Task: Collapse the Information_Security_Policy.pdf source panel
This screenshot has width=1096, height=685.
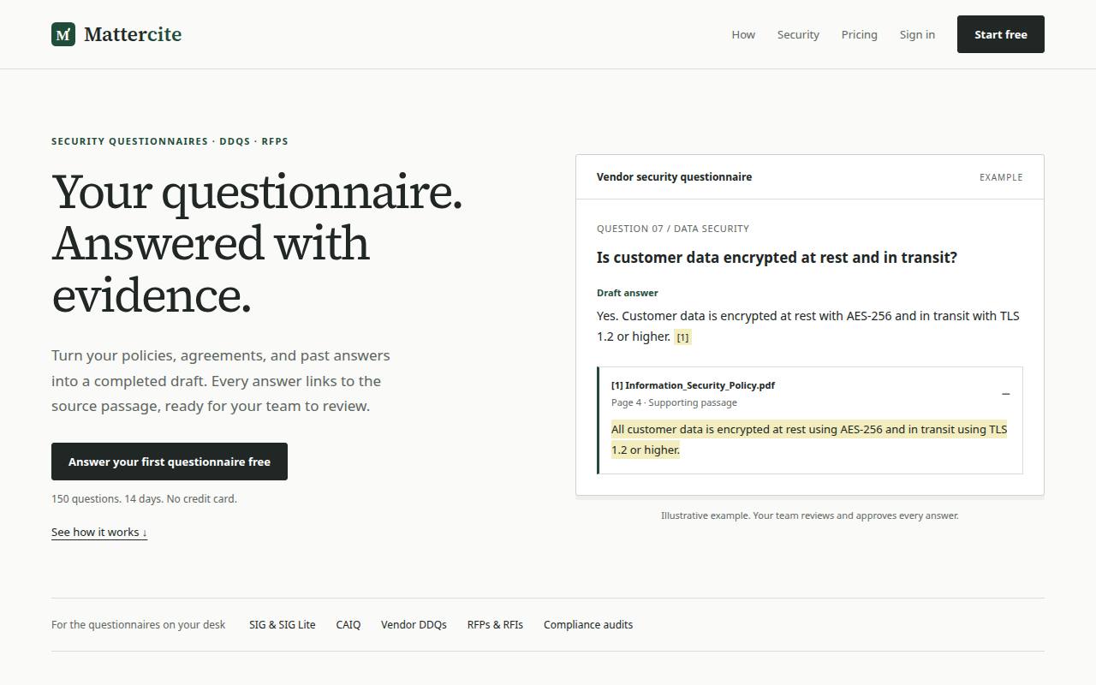Action: click(x=1005, y=394)
